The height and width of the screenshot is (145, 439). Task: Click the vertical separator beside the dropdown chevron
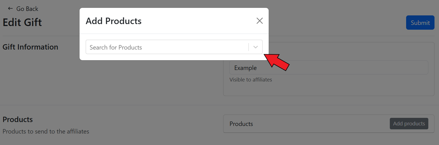click(x=249, y=47)
